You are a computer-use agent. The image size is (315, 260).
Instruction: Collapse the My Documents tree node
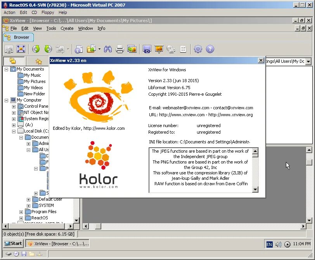7,69
